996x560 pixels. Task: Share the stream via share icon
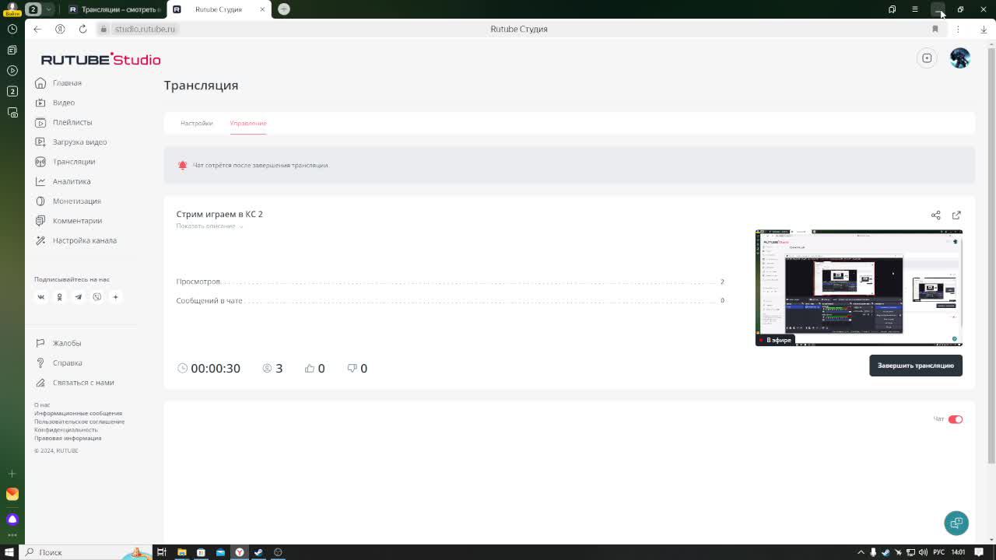click(936, 215)
